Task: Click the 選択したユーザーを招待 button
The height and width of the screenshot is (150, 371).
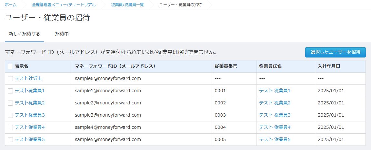Action: click(335, 52)
